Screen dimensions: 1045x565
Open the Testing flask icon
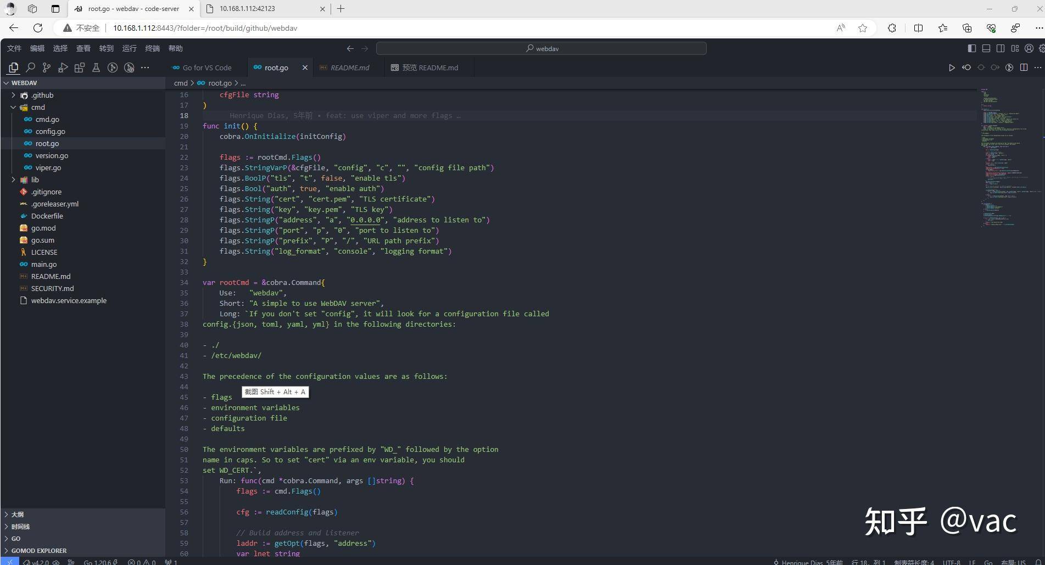pos(96,68)
